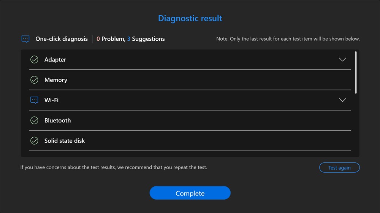Viewport: 380px width, 213px height.
Task: Click the blue Complete button
Action: click(190, 193)
